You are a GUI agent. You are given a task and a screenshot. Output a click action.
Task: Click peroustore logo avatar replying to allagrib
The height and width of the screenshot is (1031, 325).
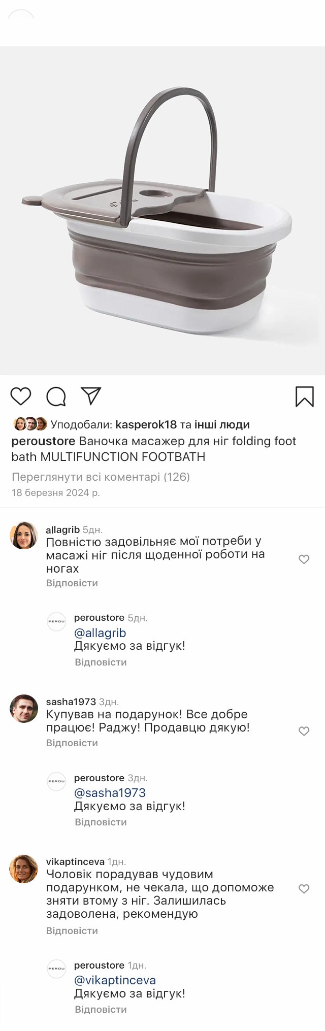(x=56, y=621)
